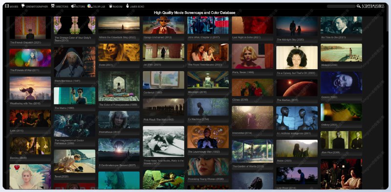Screen dimensions: 391x192
Task: Click the Actors masks icon
Action: pos(73,6)
